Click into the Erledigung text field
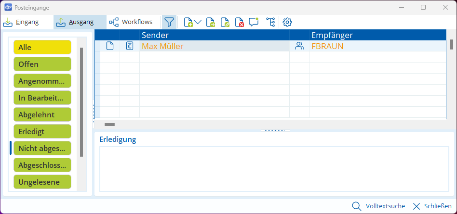 tap(274, 169)
